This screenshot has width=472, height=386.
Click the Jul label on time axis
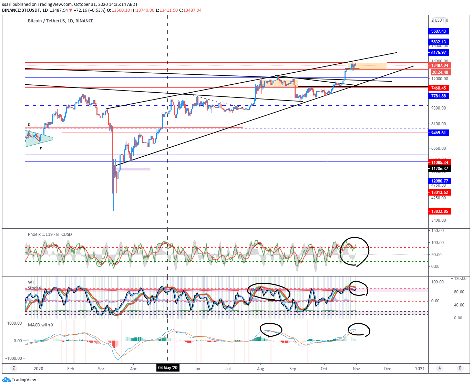[x=228, y=368]
